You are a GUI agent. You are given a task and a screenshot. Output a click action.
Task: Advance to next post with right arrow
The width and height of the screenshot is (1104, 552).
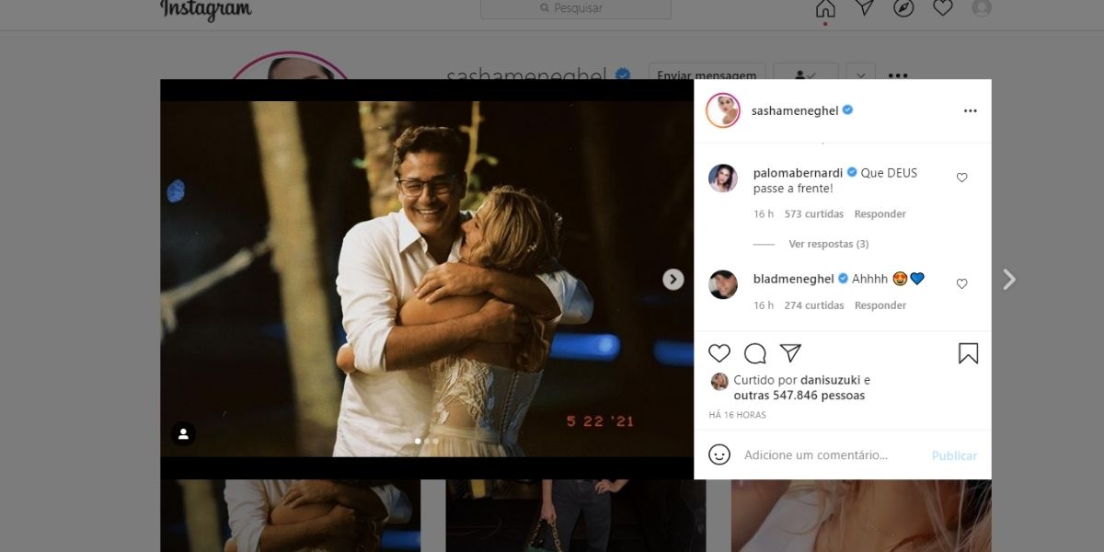pyautogui.click(x=1009, y=279)
